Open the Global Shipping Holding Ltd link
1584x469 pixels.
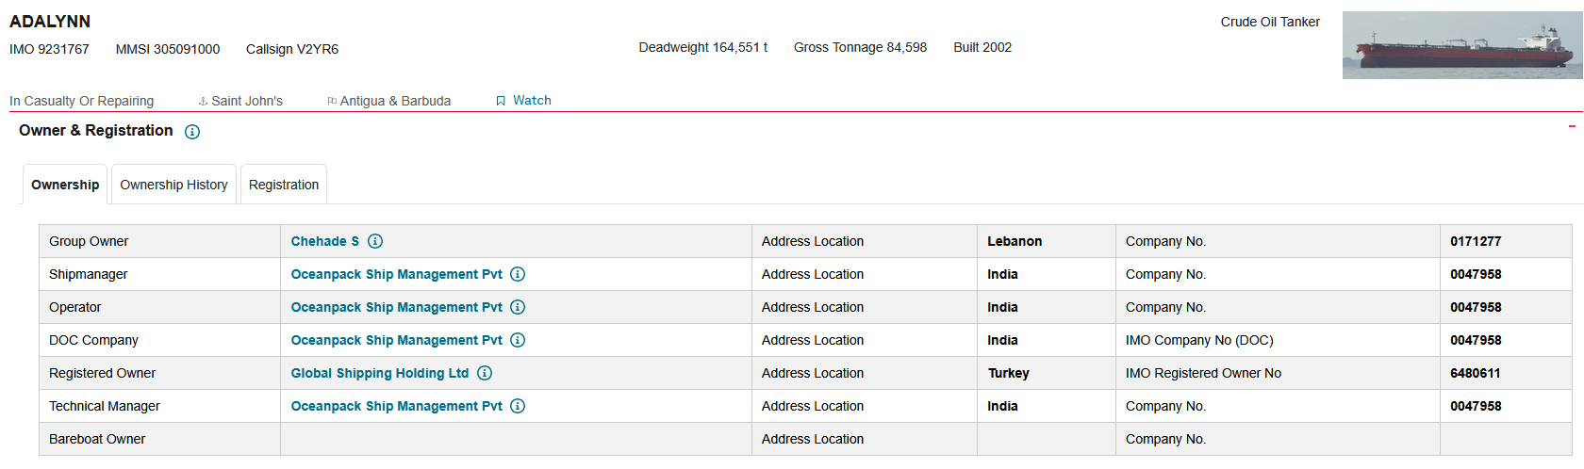[x=380, y=373]
